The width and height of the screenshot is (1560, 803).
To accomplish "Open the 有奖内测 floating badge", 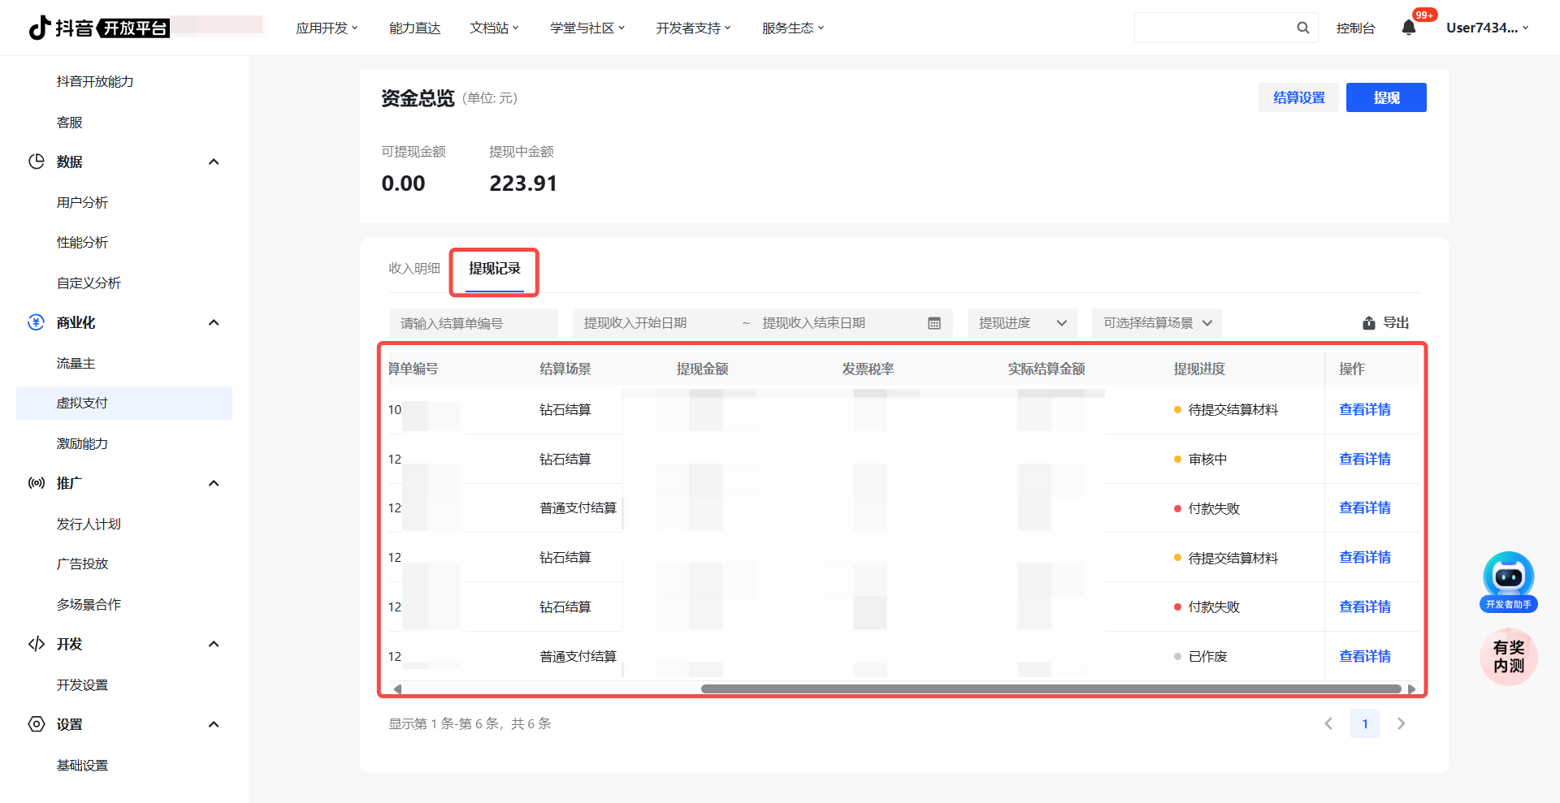I will (1508, 656).
